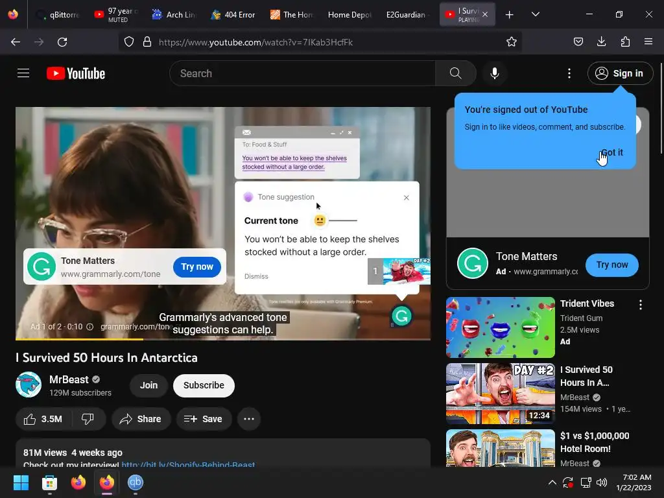Viewport: 664px width, 498px height.
Task: Open the Firefox application menu
Action: [648, 42]
